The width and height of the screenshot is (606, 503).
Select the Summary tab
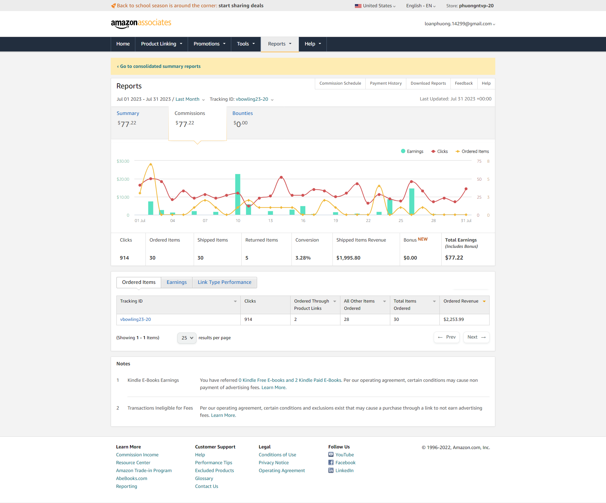point(140,123)
